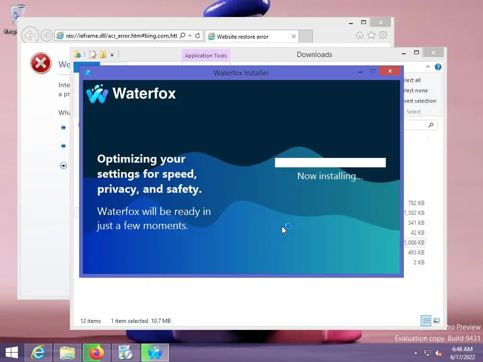The width and height of the screenshot is (483, 362).
Task: Click the search icon in Downloads search box
Action: pos(431,124)
